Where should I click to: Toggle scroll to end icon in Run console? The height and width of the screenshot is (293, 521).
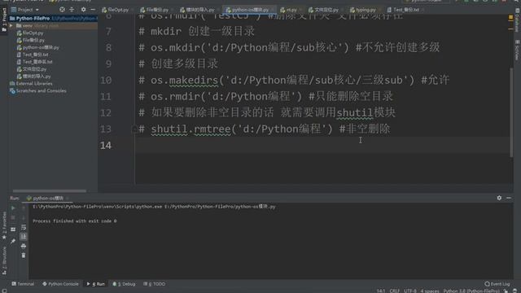pos(24,237)
